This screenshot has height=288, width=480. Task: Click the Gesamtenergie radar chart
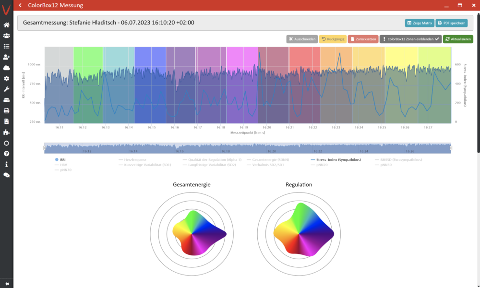(x=192, y=234)
